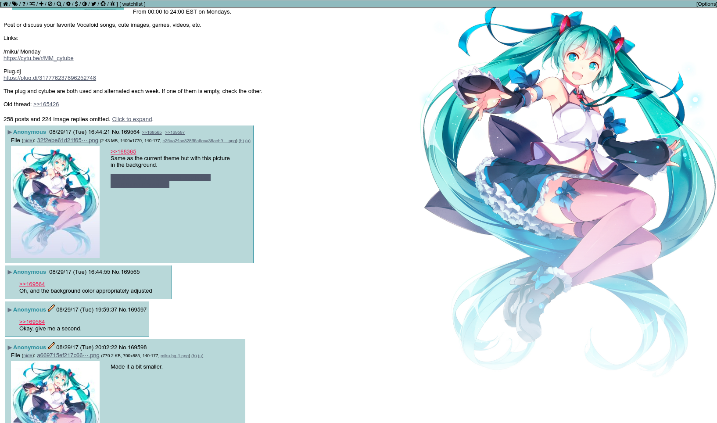Viewport: 717px width, 423px height.
Task: Click the half-circle contrast icon
Action: pos(84,4)
